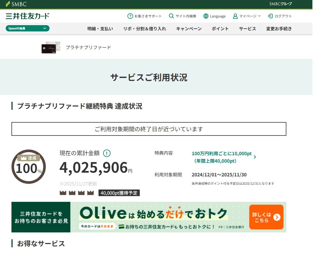Open the リボ・分割＆借り入れ menu

point(145,29)
